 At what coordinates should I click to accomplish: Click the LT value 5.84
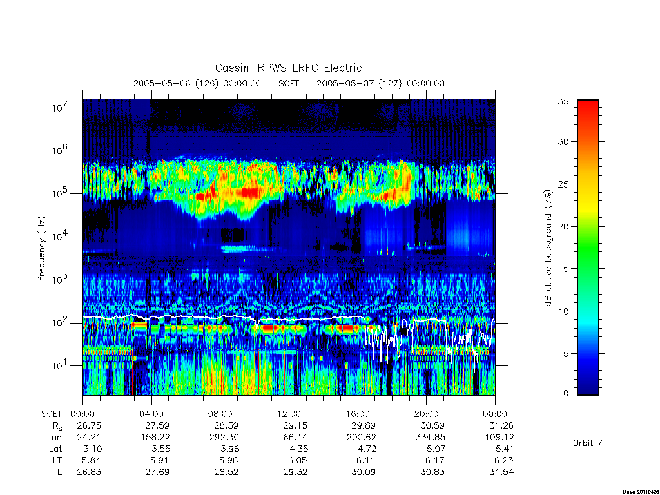pos(92,460)
